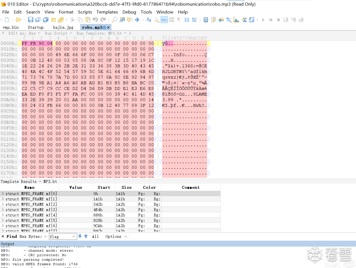Click the Save As icon
The image size is (356, 268).
click(38, 20)
